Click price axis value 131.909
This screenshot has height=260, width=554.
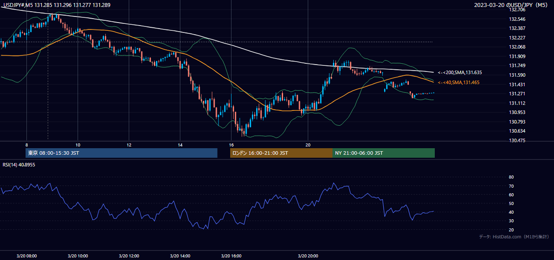pos(517,56)
